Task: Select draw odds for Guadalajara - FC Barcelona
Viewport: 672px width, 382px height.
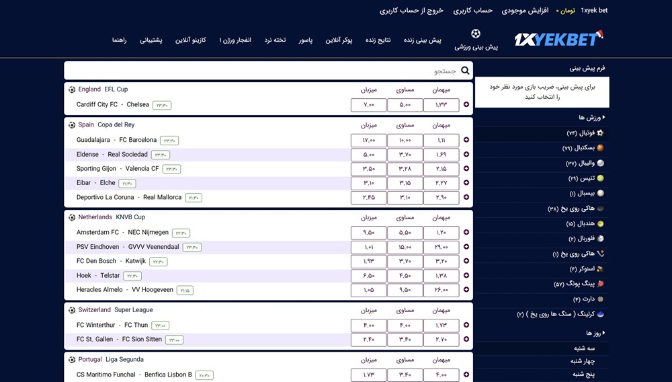Action: 405,140
